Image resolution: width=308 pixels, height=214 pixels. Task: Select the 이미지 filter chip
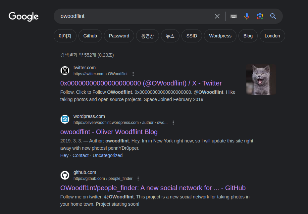(65, 36)
